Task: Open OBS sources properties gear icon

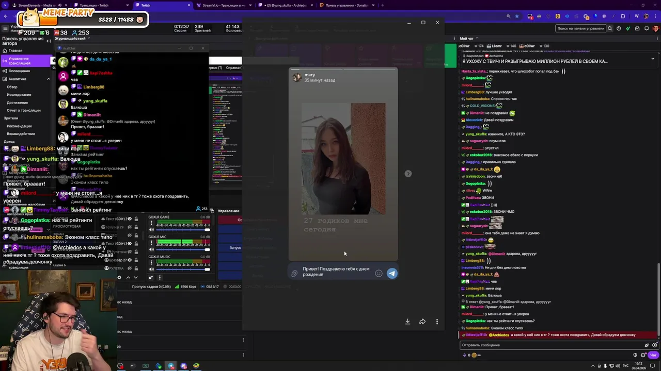Action: tap(119, 277)
